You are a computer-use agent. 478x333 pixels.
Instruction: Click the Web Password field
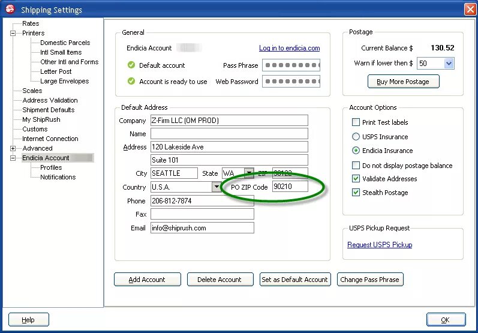pyautogui.click(x=291, y=82)
